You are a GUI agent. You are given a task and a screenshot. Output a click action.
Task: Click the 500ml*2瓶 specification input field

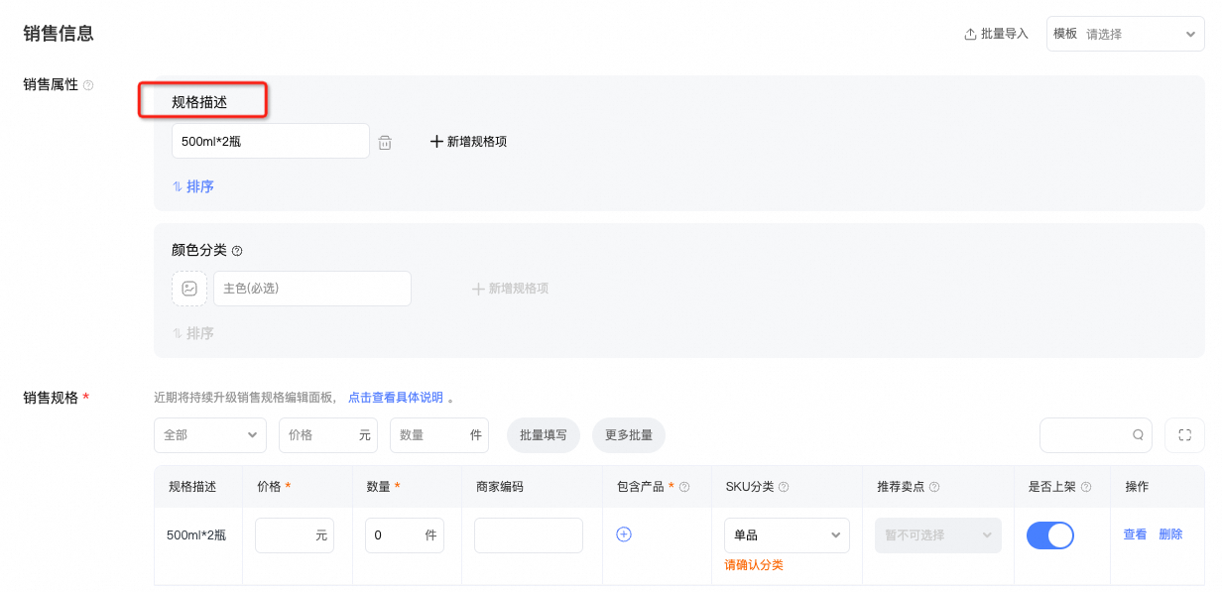(x=271, y=141)
